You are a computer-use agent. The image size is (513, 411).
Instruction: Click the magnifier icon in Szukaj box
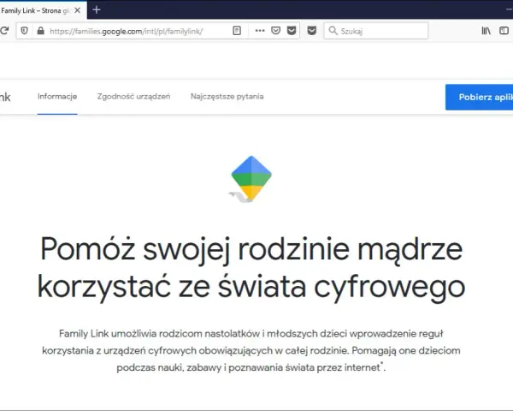pyautogui.click(x=333, y=31)
